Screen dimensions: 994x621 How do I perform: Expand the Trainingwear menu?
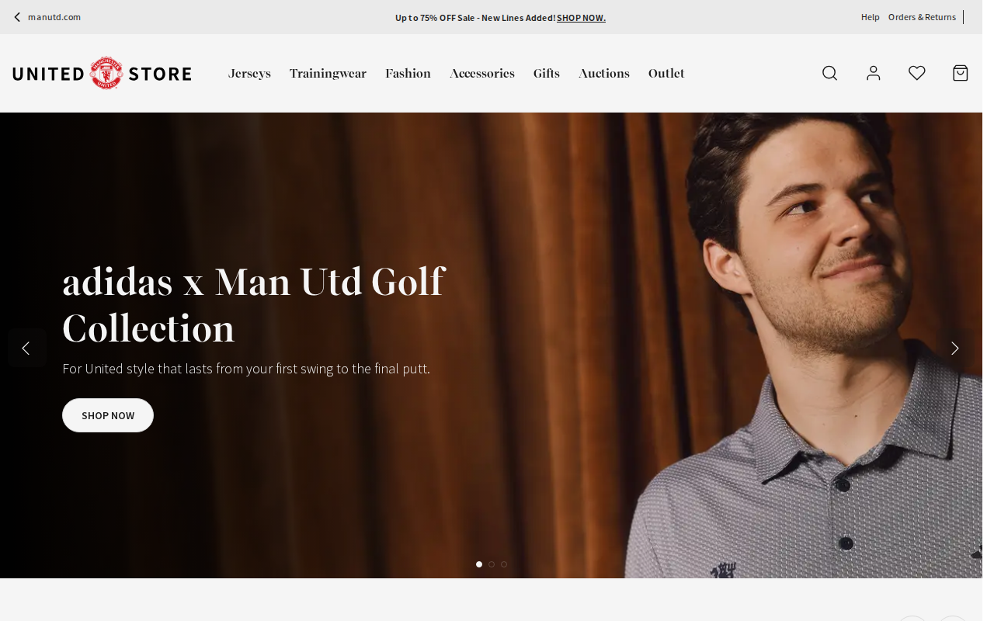point(328,74)
